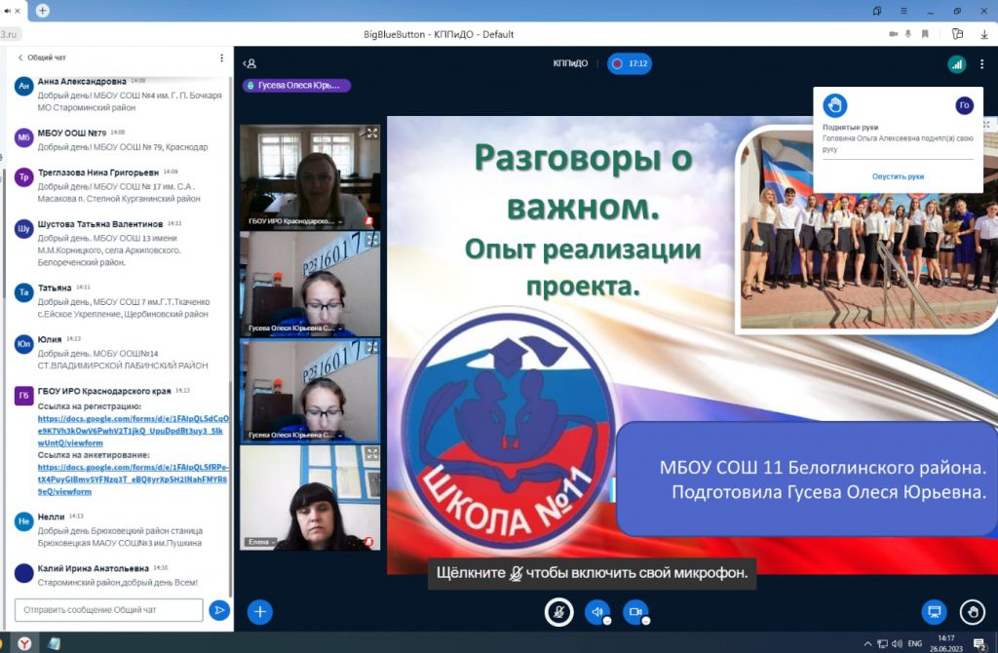Open the connection status signal icon
This screenshot has width=998, height=653.
click(956, 64)
